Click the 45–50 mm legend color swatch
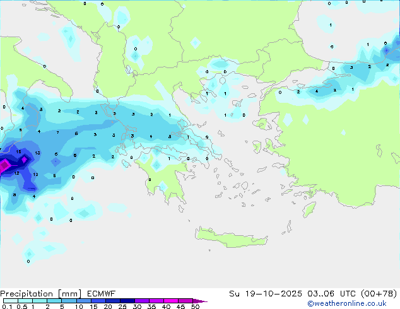400x309 pixels. click(x=185, y=301)
